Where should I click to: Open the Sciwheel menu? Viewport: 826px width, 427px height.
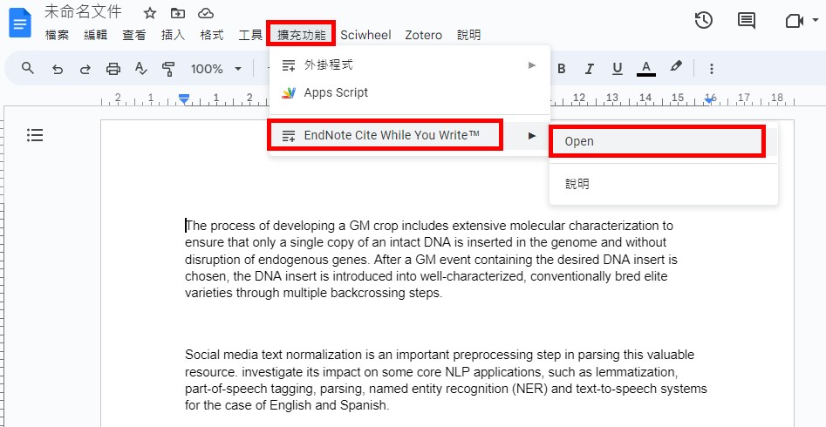click(x=365, y=35)
